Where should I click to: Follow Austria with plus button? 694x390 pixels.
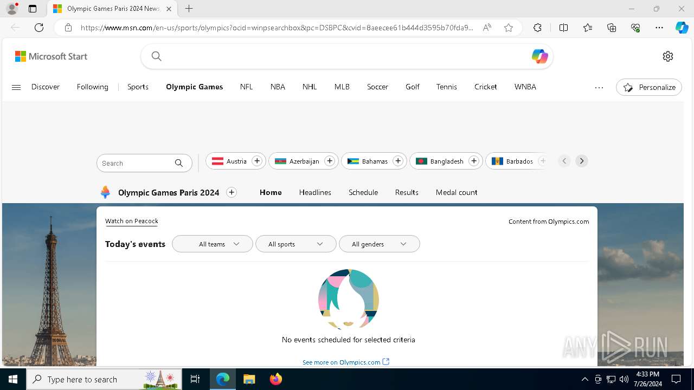point(257,161)
